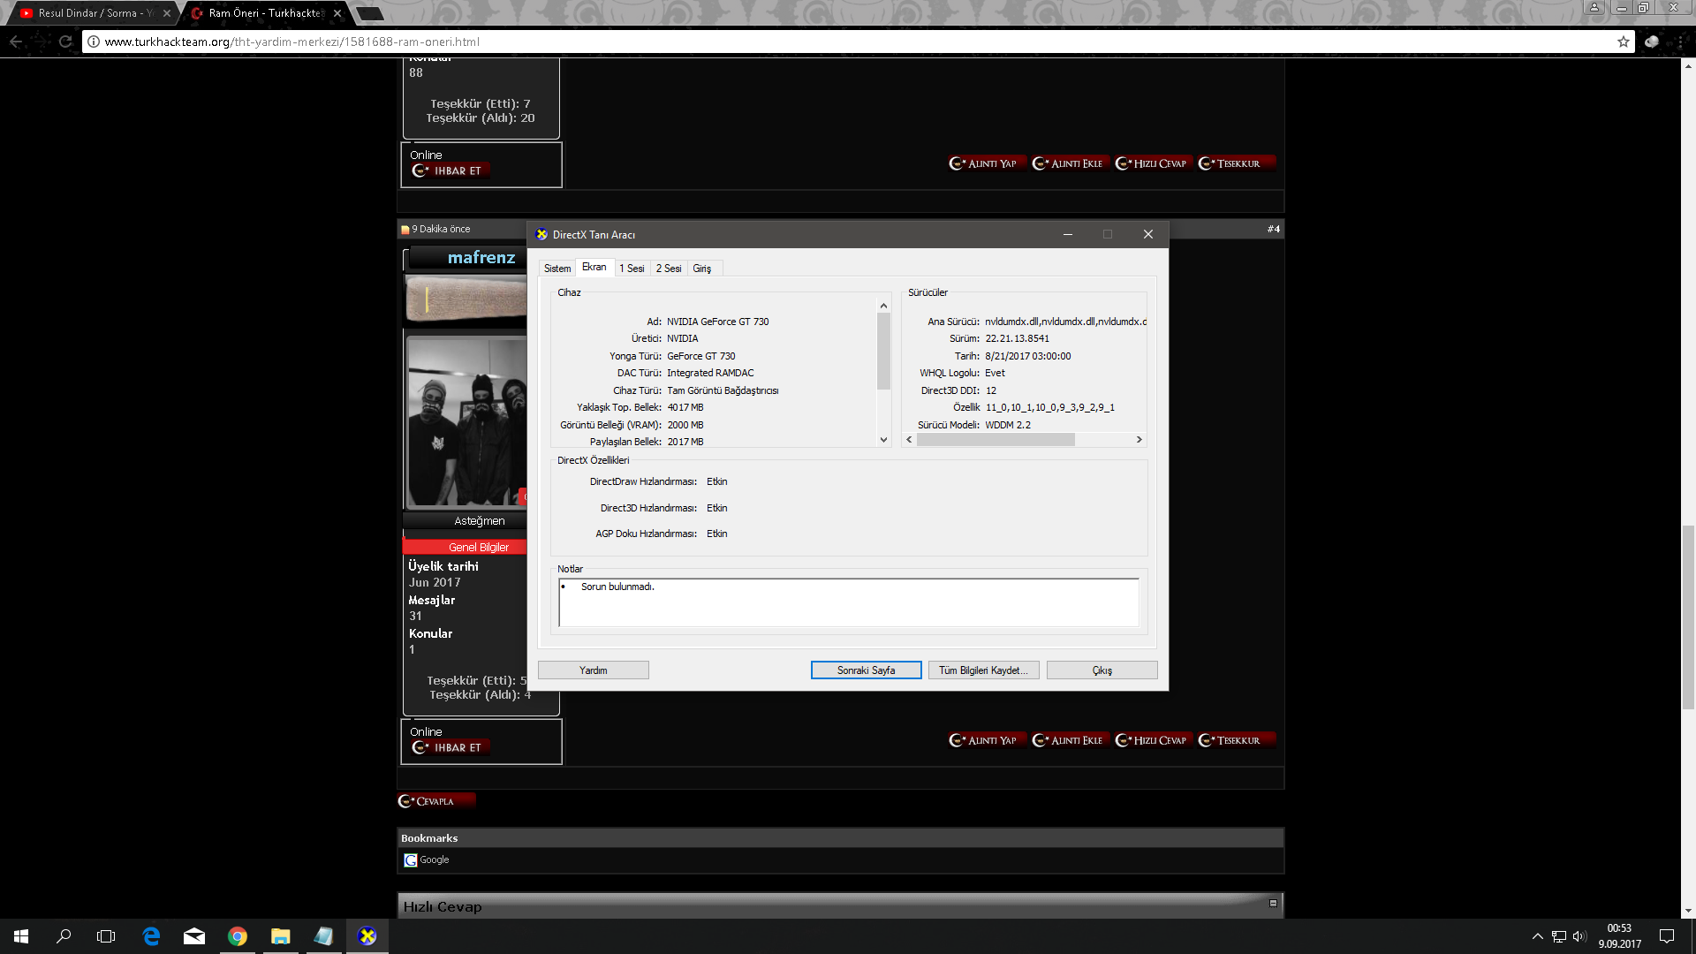Screen dimensions: 1696x954
Task: Click left arrow of Sürücüler scrollbar
Action: pos(909,439)
